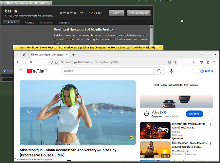Click the Volvo logo icon in ad
This screenshot has width=220, height=163.
tap(146, 114)
